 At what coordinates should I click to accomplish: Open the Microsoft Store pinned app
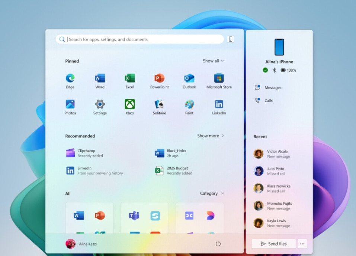pos(219,81)
